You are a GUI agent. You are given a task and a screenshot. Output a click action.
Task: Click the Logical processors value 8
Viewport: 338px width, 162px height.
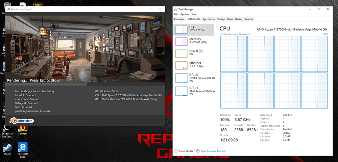point(284,126)
